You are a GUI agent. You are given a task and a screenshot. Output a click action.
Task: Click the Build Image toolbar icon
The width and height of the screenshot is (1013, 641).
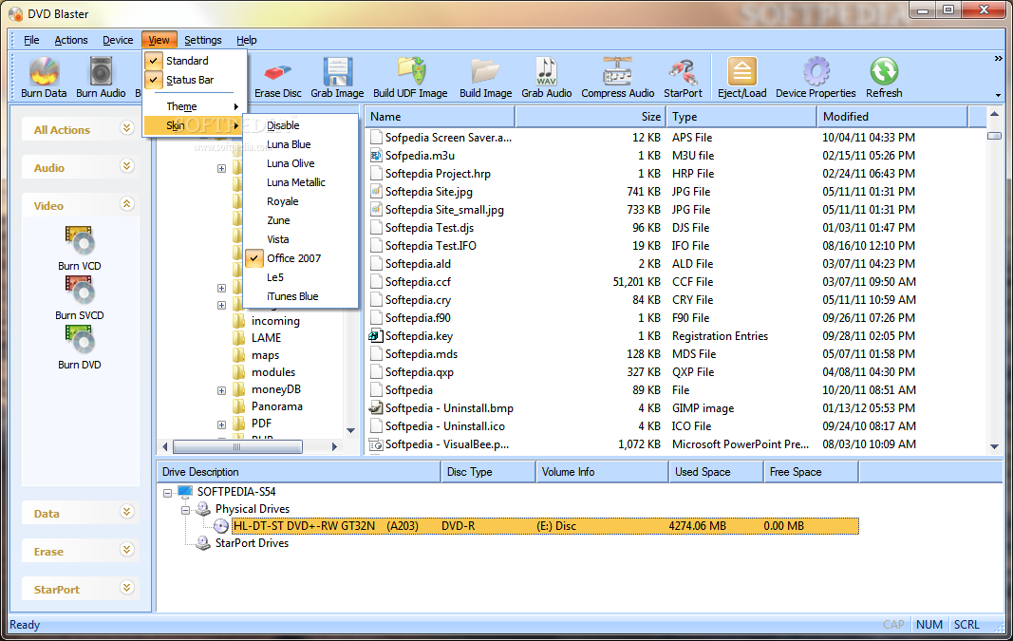point(485,71)
